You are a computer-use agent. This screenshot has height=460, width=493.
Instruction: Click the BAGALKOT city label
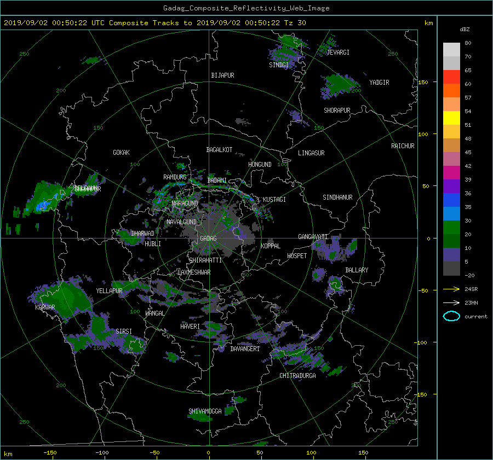click(219, 150)
